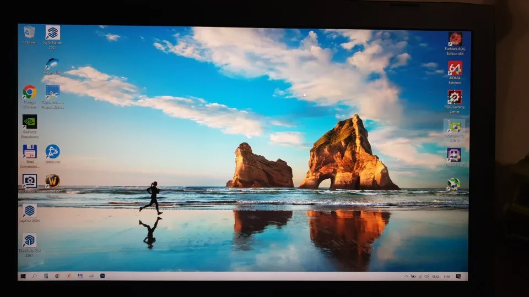This screenshot has height=297, width=529.
Task: Launch GeForce Experience shortcut
Action: [x=30, y=127]
